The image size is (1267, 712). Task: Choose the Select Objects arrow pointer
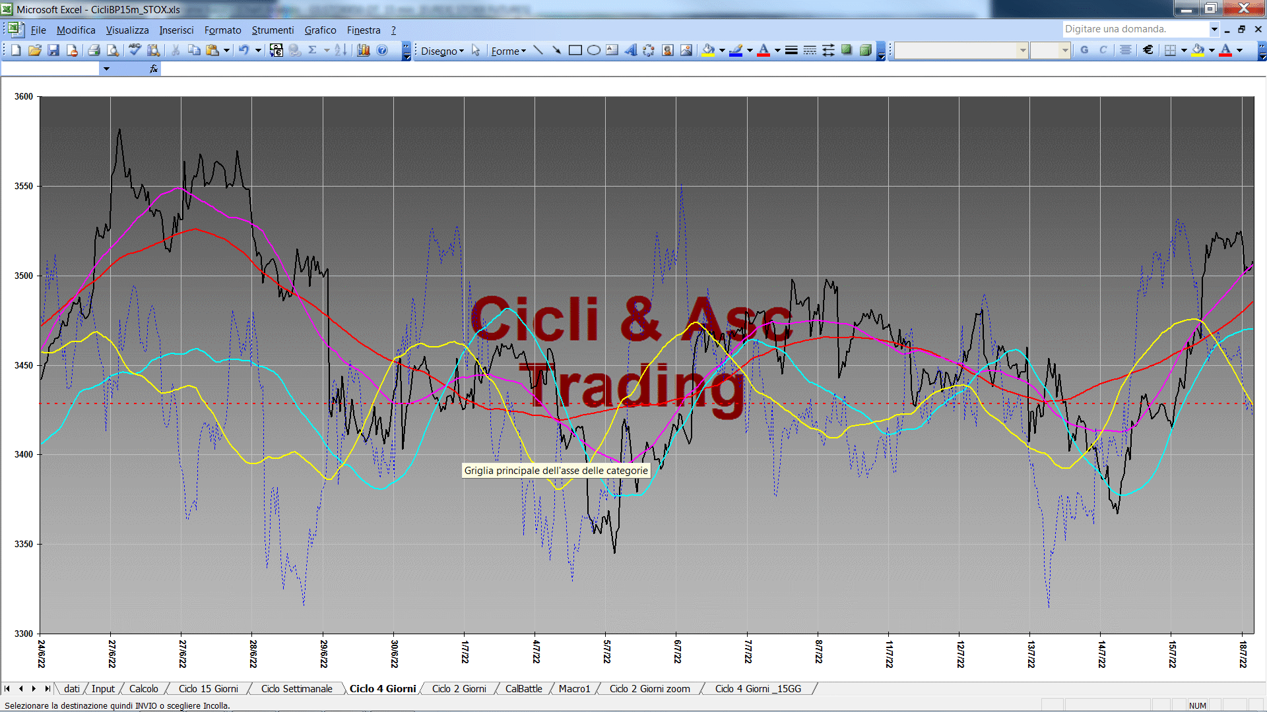point(476,51)
